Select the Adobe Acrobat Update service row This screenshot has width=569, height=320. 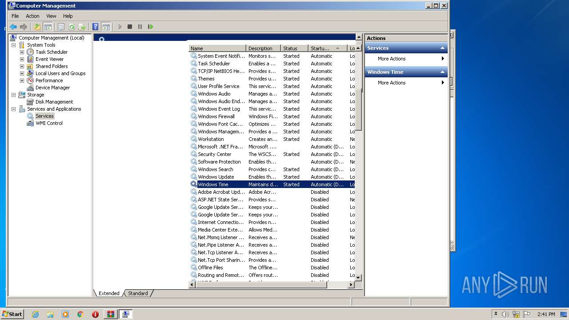[x=272, y=192]
